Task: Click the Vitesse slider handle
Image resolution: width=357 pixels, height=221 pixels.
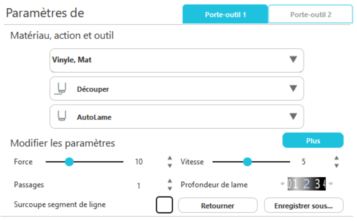Action: (247, 162)
